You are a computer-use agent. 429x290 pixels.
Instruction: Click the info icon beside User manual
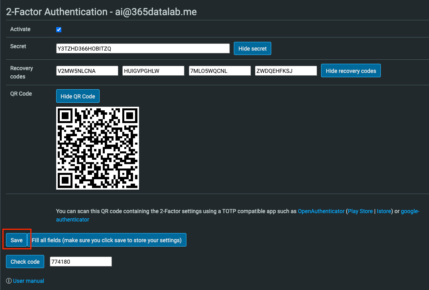coord(9,281)
